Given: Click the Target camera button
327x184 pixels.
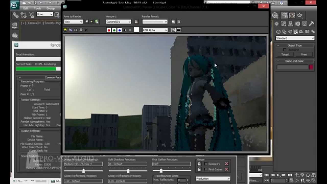Looking at the screenshot, I should (x=285, y=54).
